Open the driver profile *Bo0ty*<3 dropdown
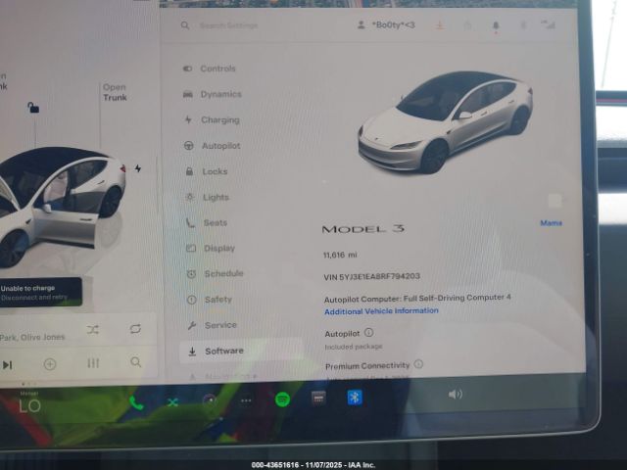Viewport: 627px width, 470px height. [387, 24]
